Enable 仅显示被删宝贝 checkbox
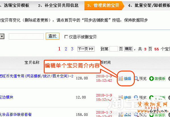Image resolution: width=170 pixels, height=117 pixels. [x=66, y=37]
